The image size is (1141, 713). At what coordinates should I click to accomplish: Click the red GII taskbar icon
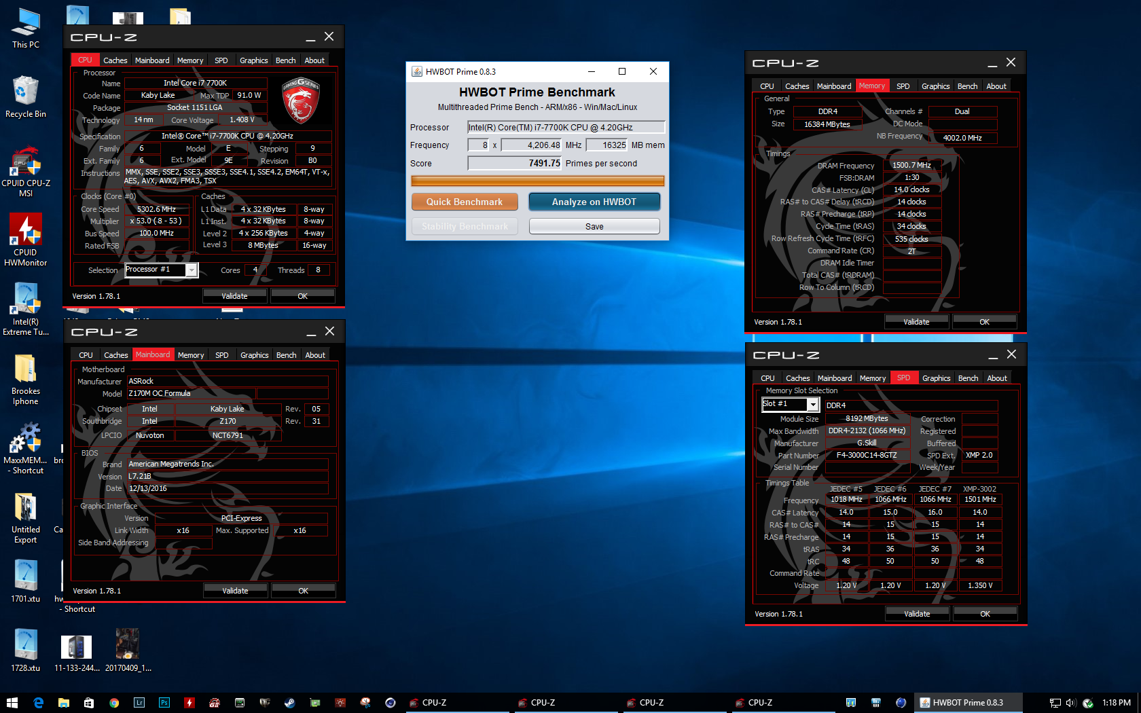click(x=215, y=703)
